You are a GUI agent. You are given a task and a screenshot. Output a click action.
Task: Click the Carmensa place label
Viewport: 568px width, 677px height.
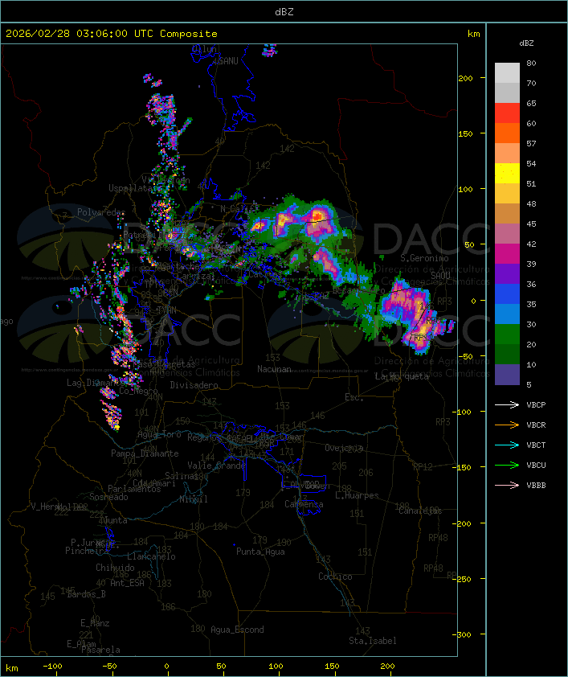coord(304,504)
